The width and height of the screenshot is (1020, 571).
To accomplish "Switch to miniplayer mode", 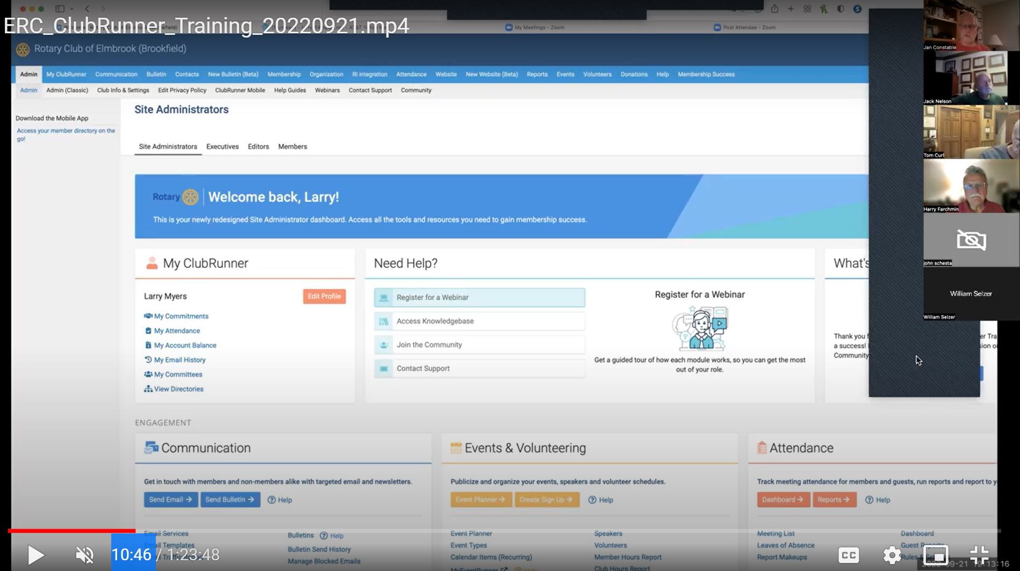I will 936,555.
